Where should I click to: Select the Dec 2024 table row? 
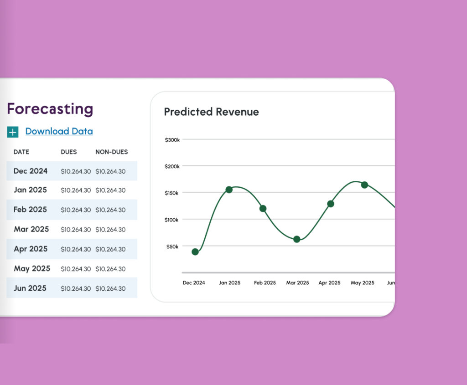(72, 171)
